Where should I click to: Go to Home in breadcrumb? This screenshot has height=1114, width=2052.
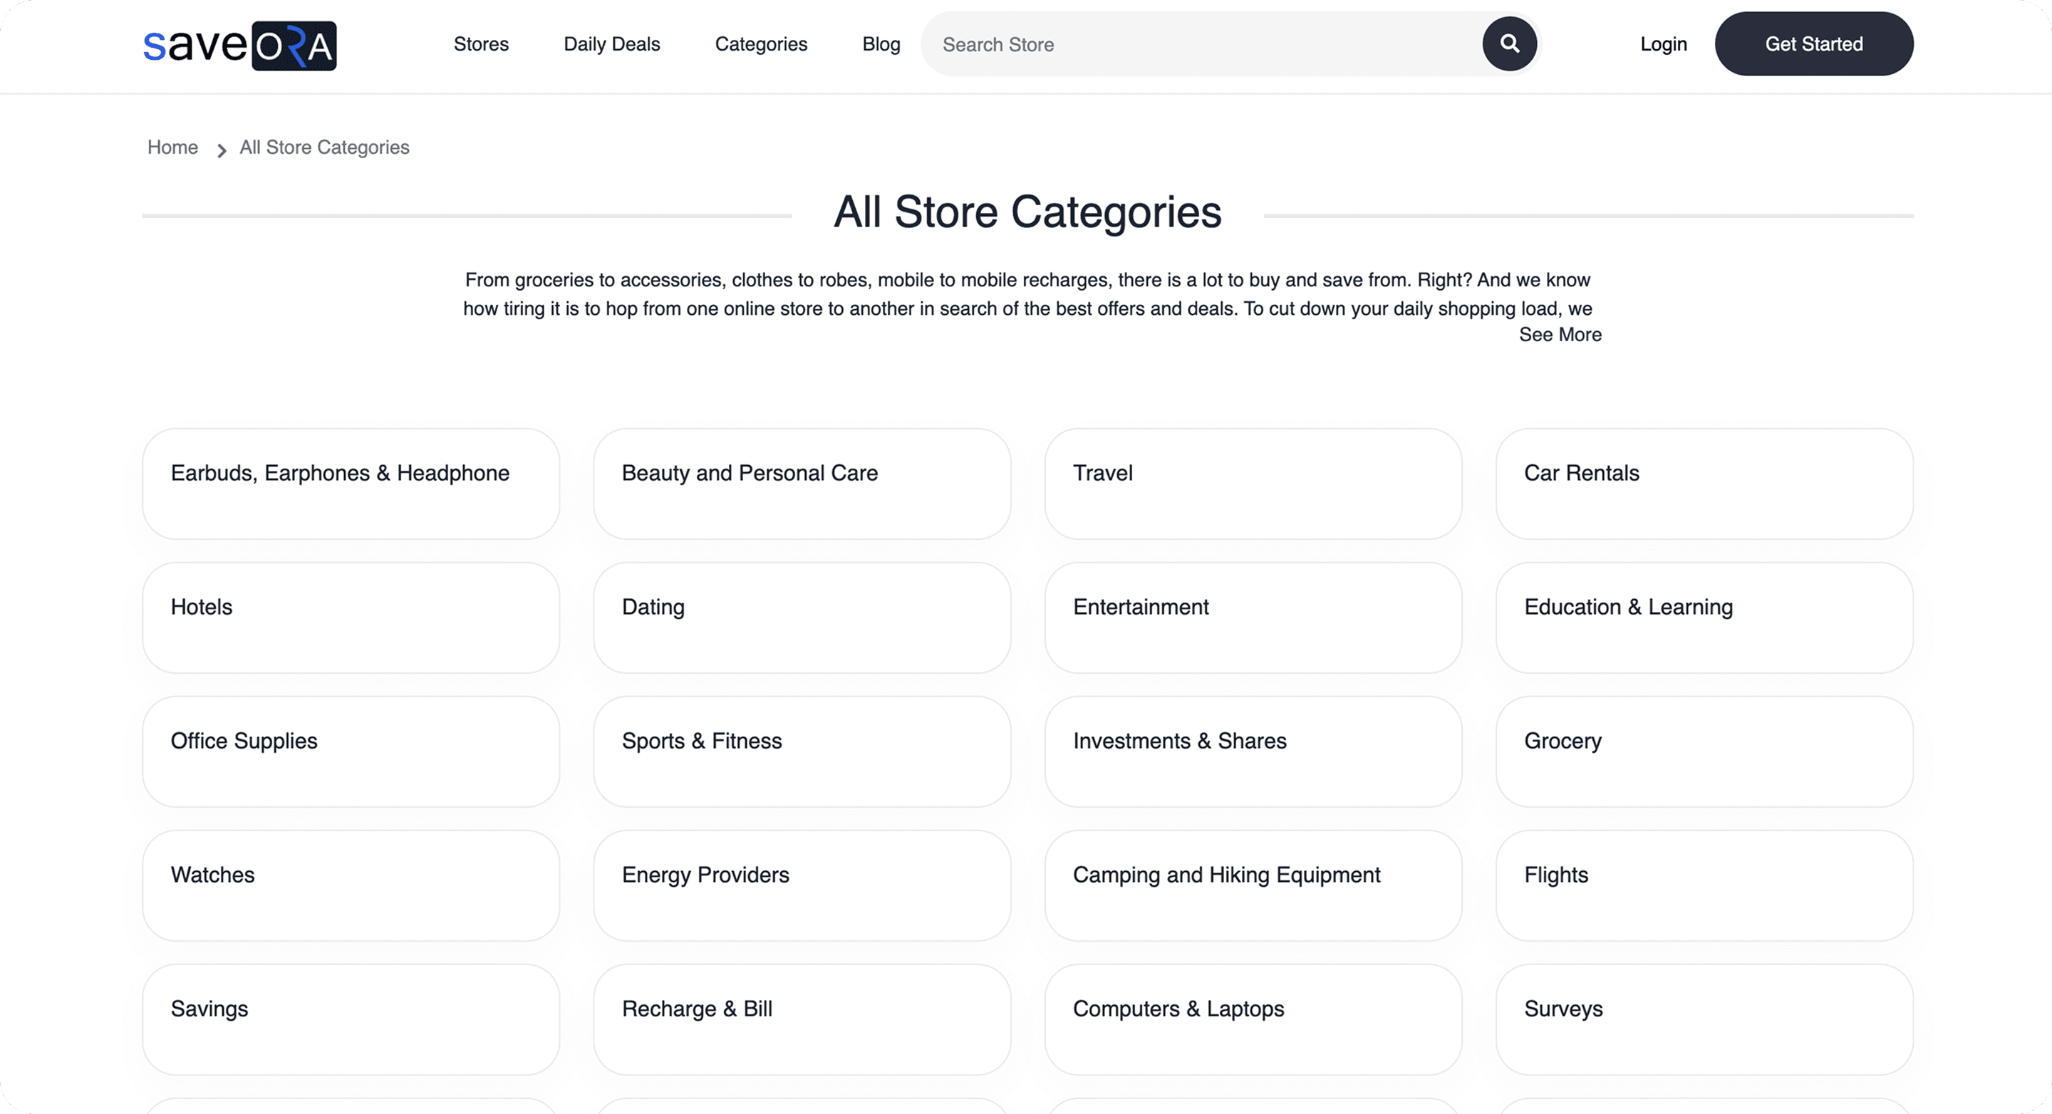172,147
